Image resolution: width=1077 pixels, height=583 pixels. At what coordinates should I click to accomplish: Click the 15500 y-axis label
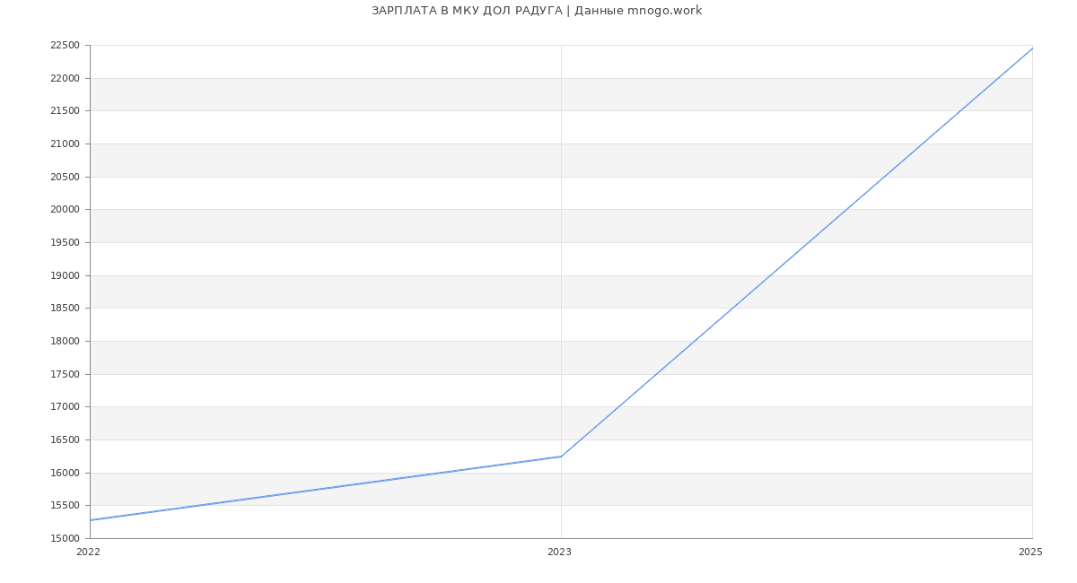(x=65, y=506)
